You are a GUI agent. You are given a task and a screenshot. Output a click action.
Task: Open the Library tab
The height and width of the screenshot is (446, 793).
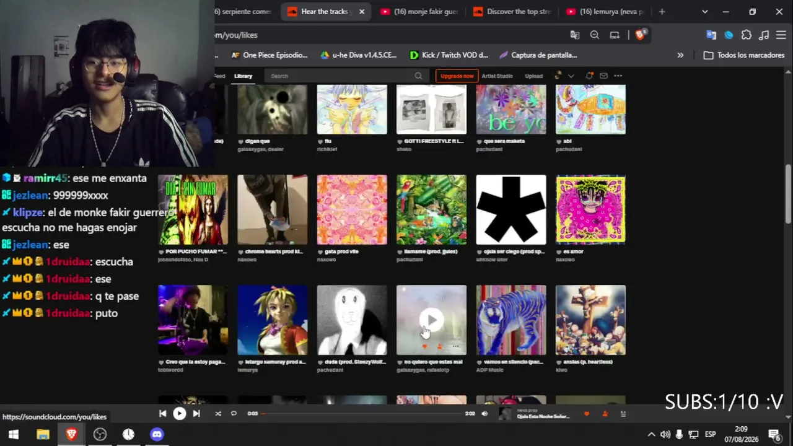pos(243,76)
